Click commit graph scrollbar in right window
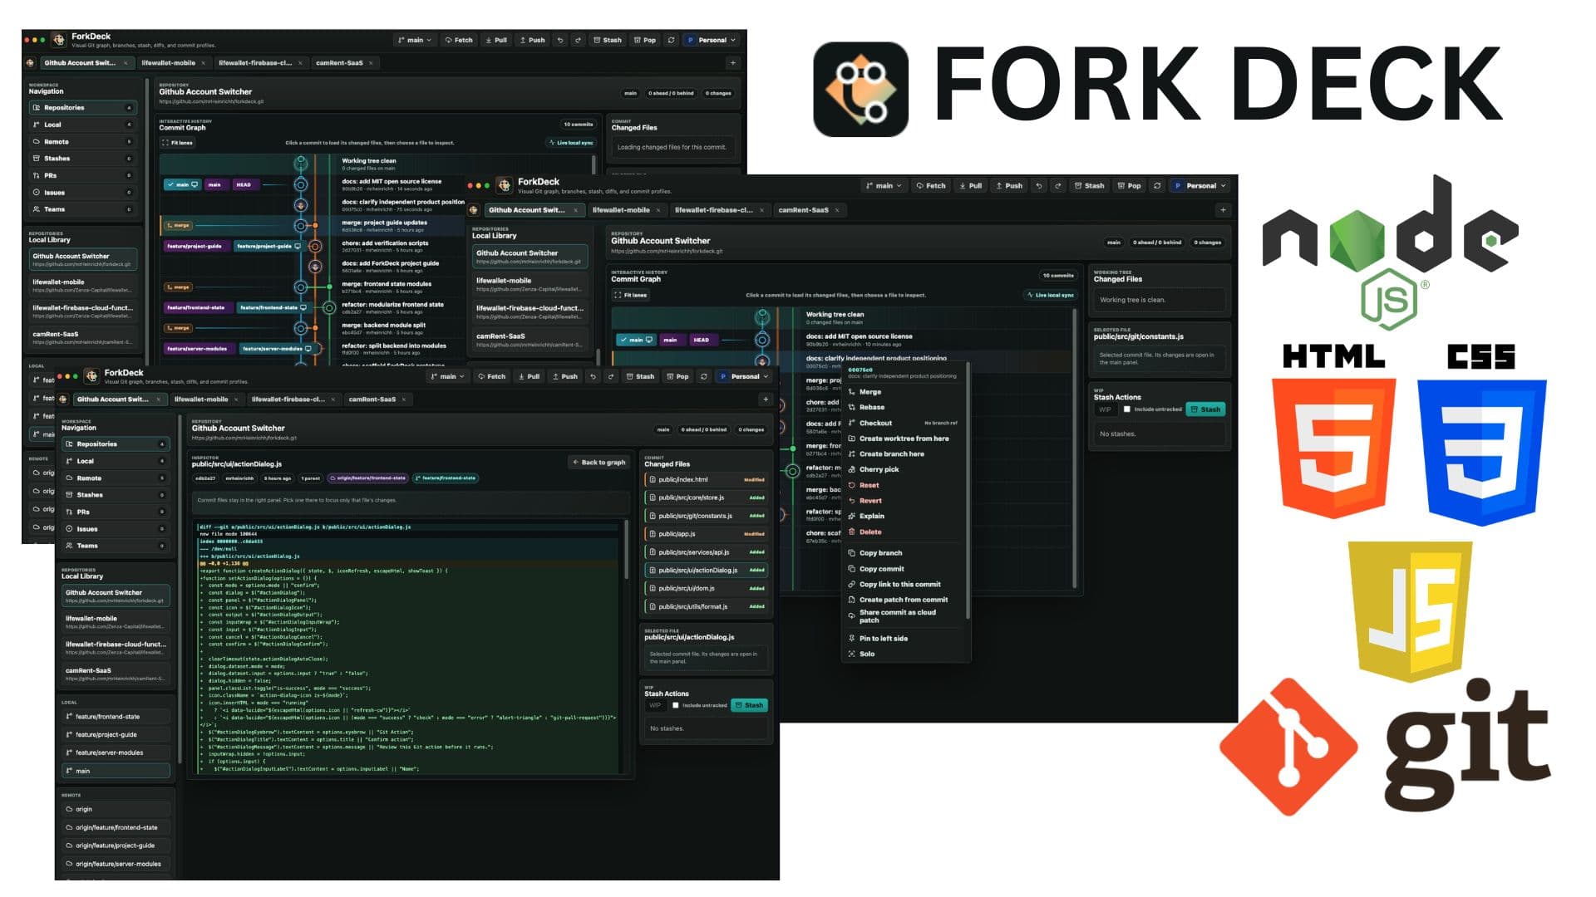1596x897 pixels. tap(1076, 448)
